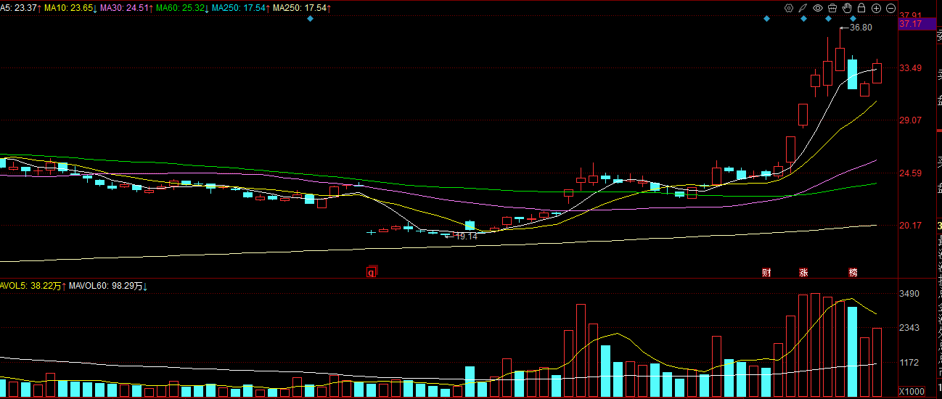Click the 1172 volume axis value

coord(909,362)
